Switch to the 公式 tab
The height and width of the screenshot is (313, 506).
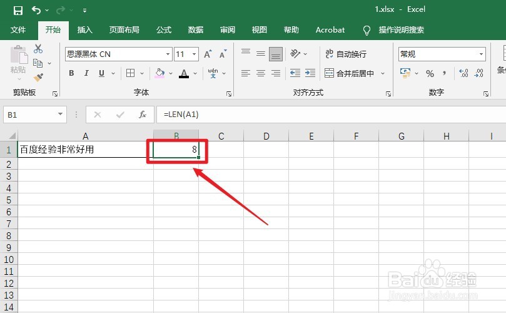click(x=164, y=30)
